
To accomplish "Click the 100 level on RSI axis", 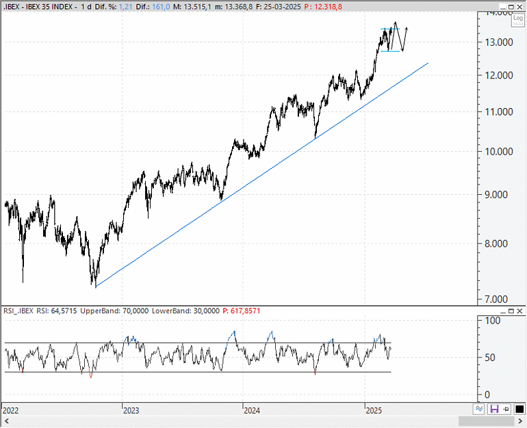I will click(493, 321).
